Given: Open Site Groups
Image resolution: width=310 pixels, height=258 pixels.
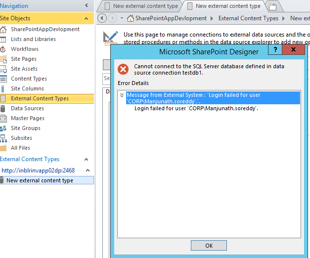Looking at the screenshot, I should point(26,128).
